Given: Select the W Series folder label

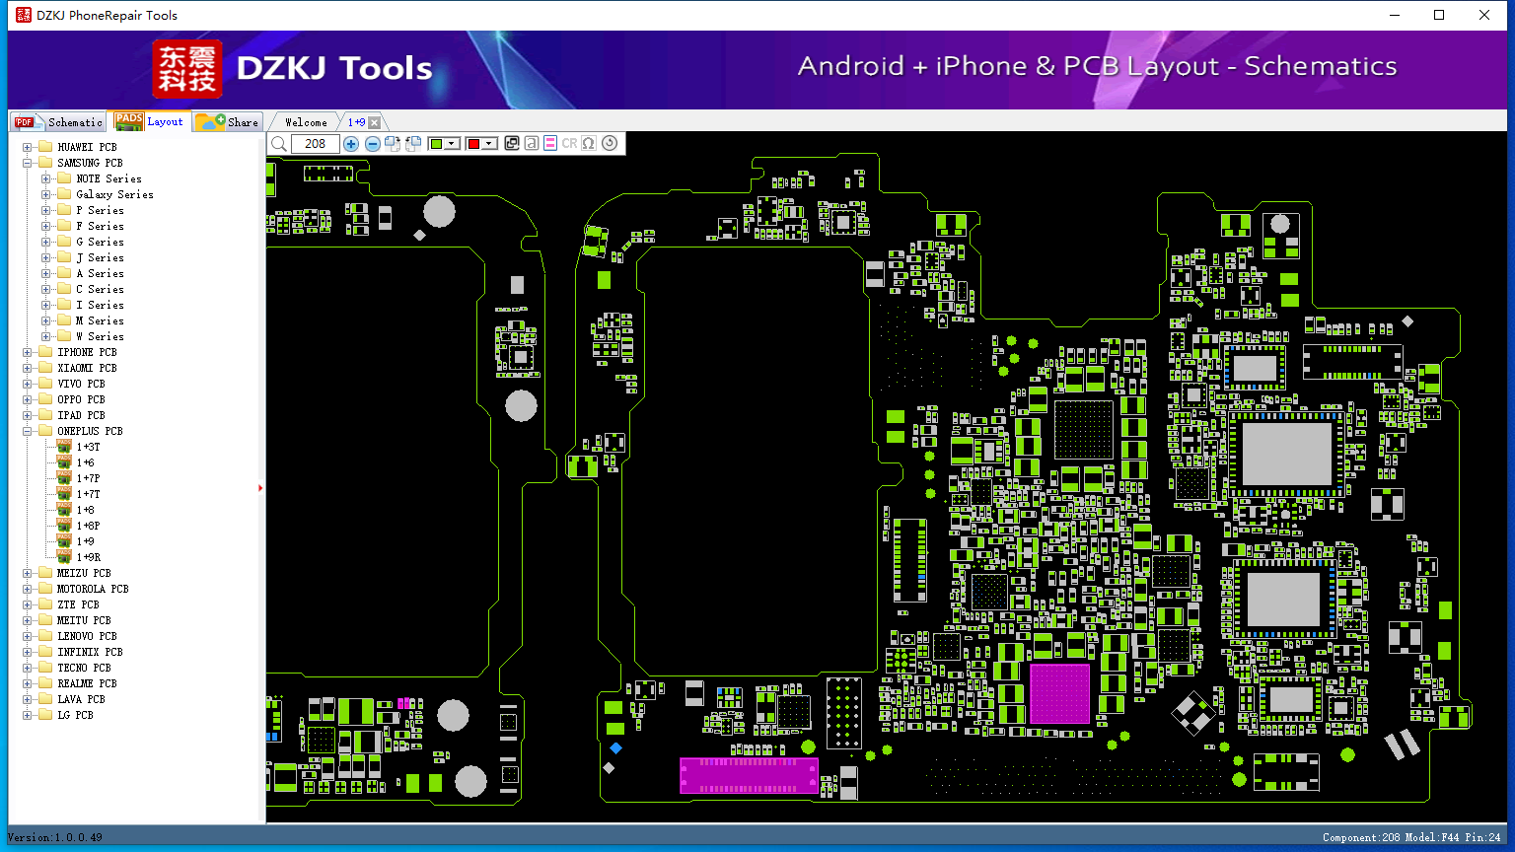Looking at the screenshot, I should 100,336.
